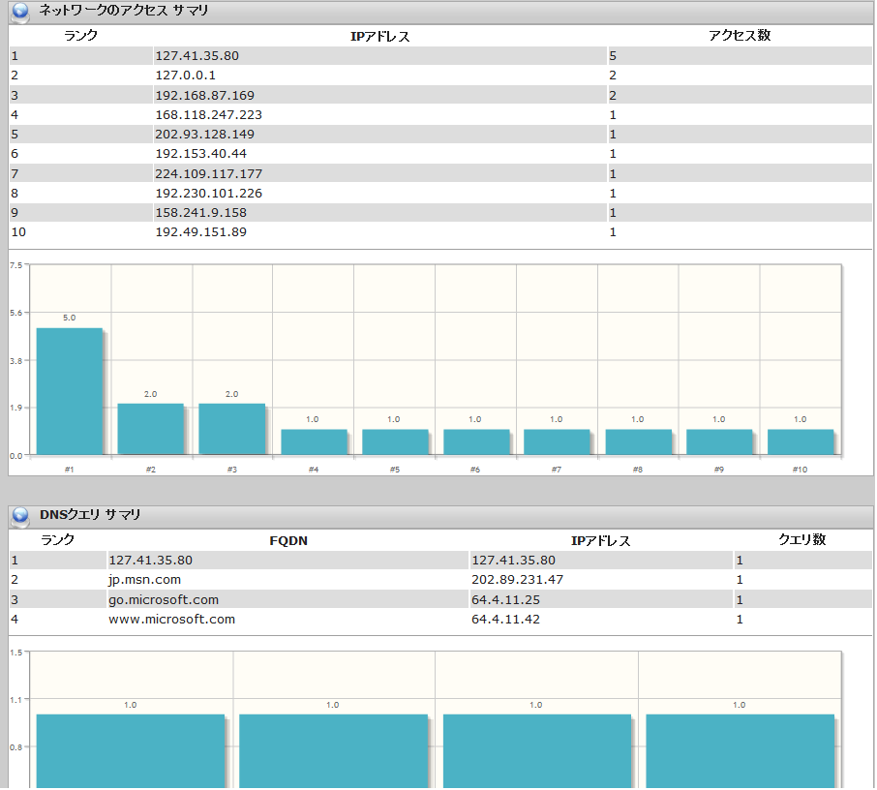This screenshot has height=790, width=877.
Task: Click the www.microsoft.com FQDN entry
Action: click(x=171, y=619)
